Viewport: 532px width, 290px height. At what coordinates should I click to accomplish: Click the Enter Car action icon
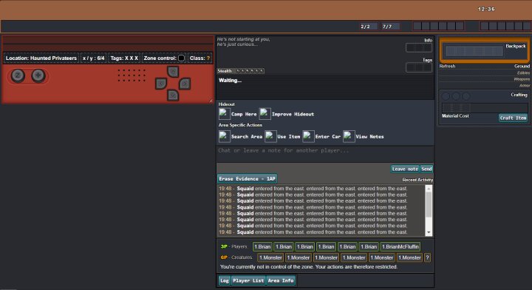[308, 137]
